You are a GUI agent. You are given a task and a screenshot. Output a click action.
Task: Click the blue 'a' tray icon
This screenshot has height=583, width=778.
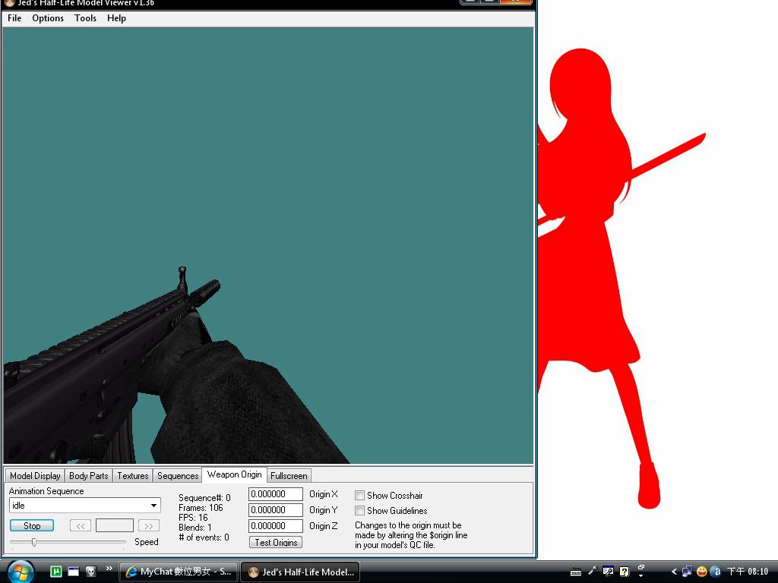tap(716, 572)
